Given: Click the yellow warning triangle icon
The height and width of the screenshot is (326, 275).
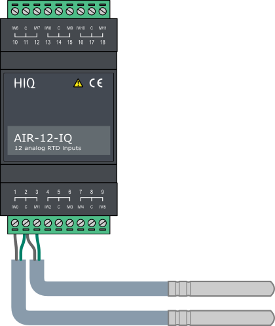Looking at the screenshot, I should (x=78, y=83).
